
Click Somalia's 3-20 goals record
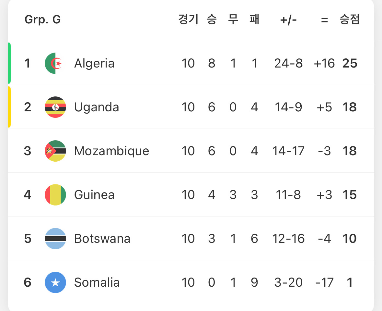(288, 282)
